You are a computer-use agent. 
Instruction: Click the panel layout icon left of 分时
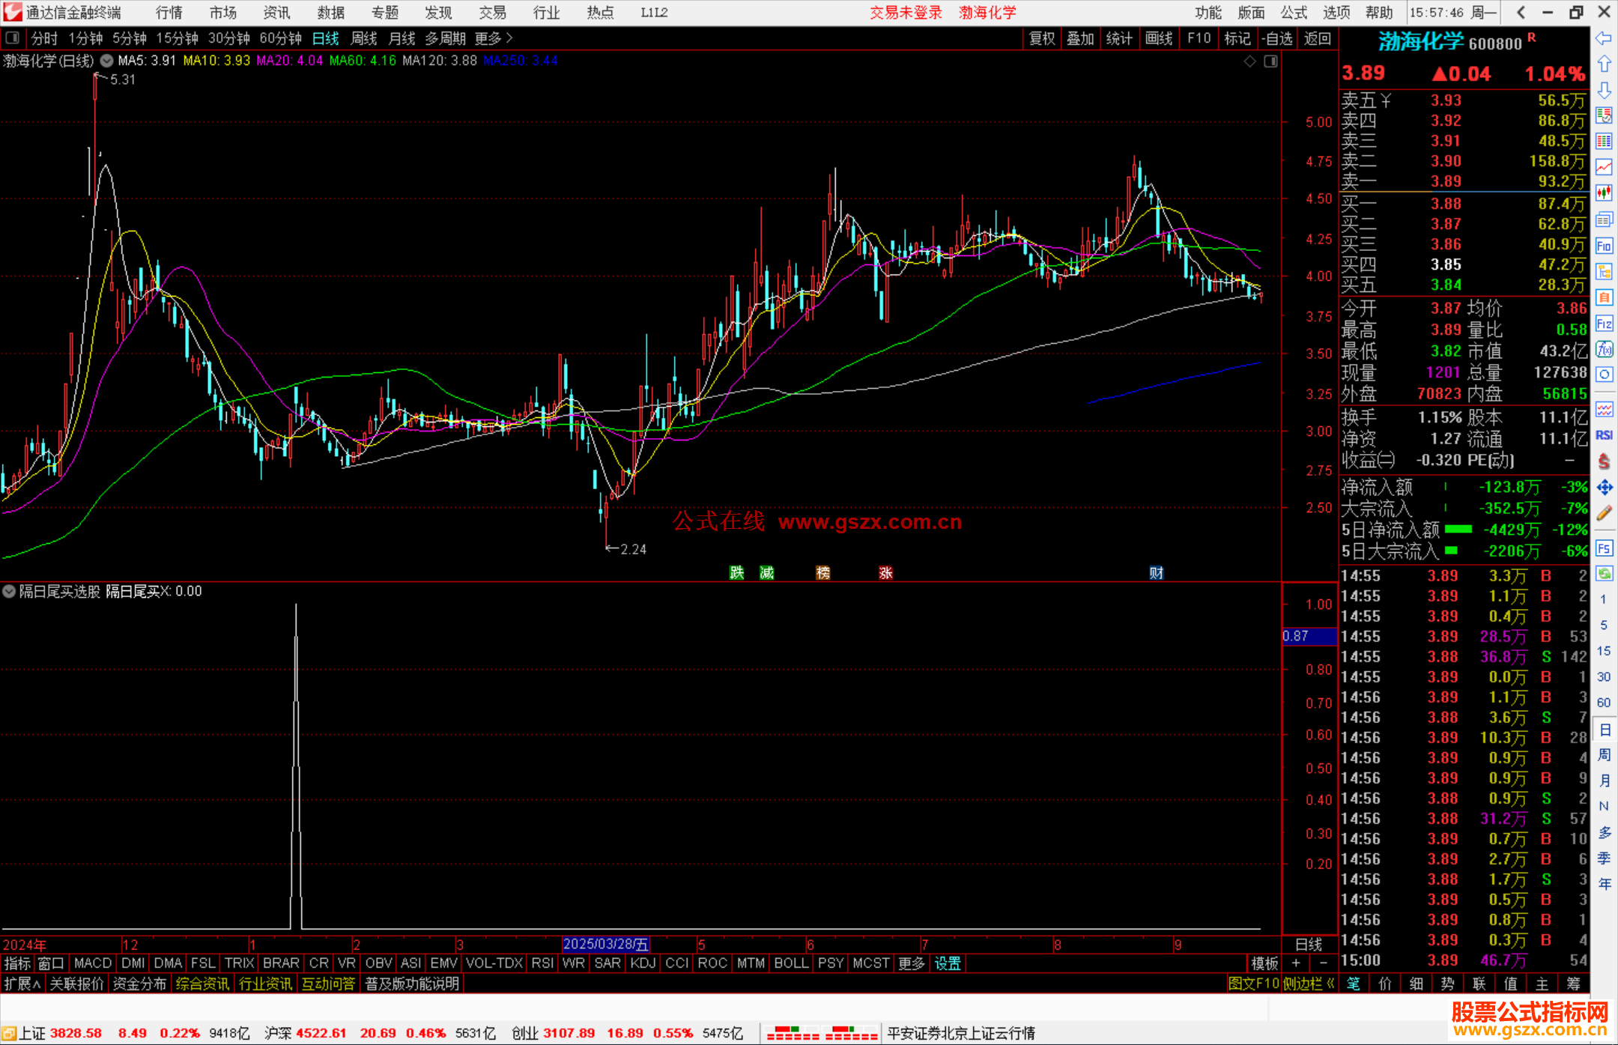click(x=13, y=37)
